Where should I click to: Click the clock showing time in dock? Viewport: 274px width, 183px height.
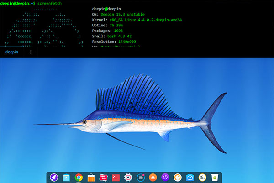pyautogui.click(x=202, y=178)
